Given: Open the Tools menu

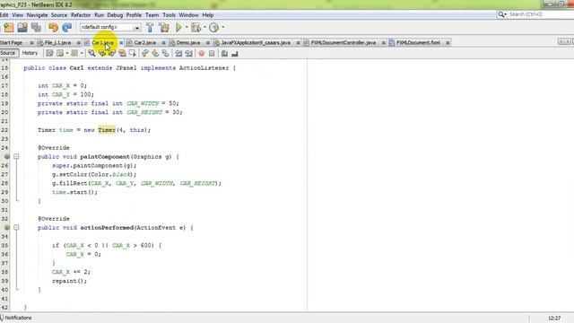Looking at the screenshot, I should 169,15.
